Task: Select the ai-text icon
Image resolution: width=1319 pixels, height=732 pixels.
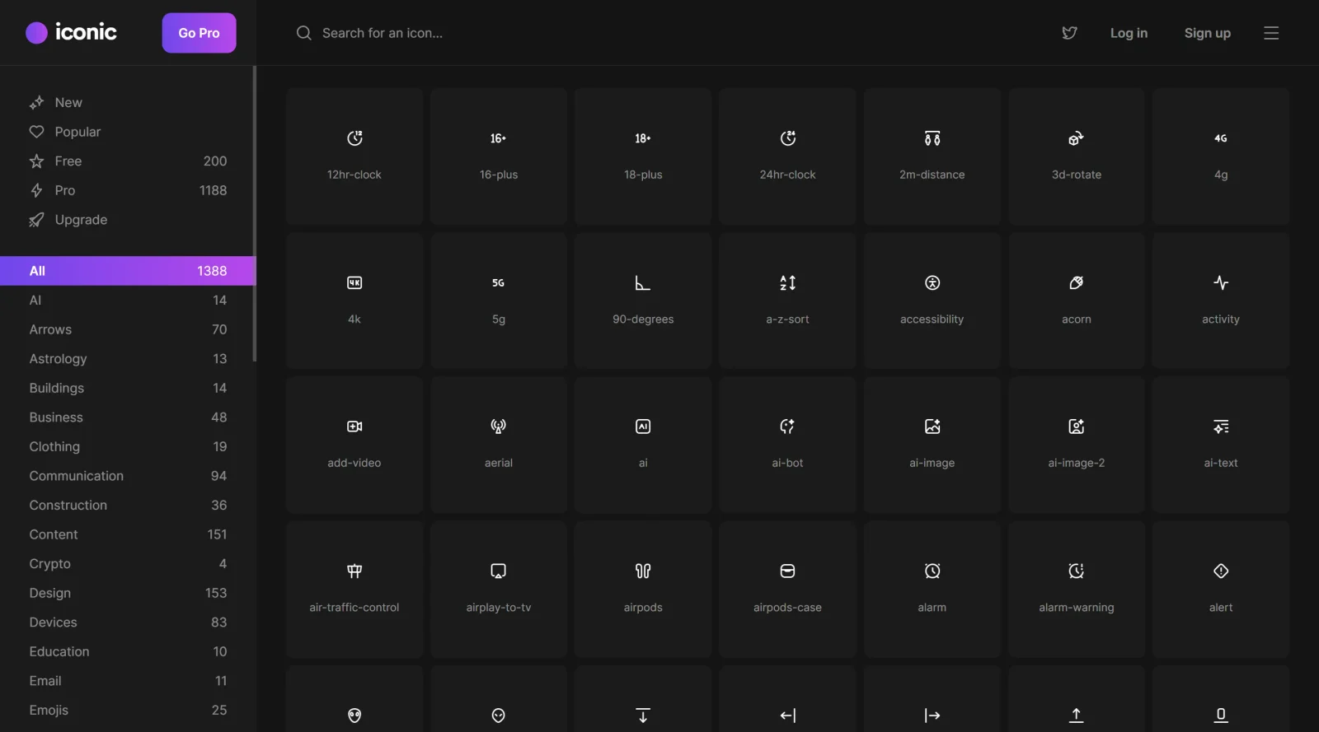Action: click(x=1221, y=445)
